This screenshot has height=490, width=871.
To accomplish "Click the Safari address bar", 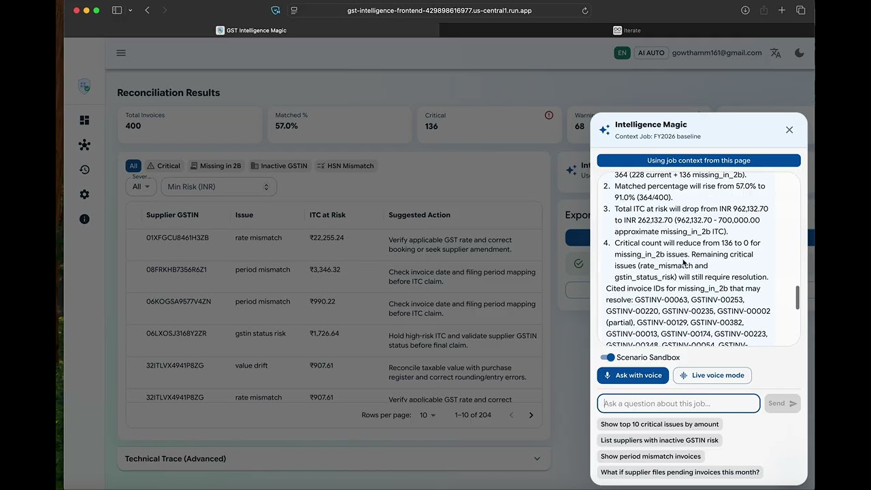I will 439,11.
